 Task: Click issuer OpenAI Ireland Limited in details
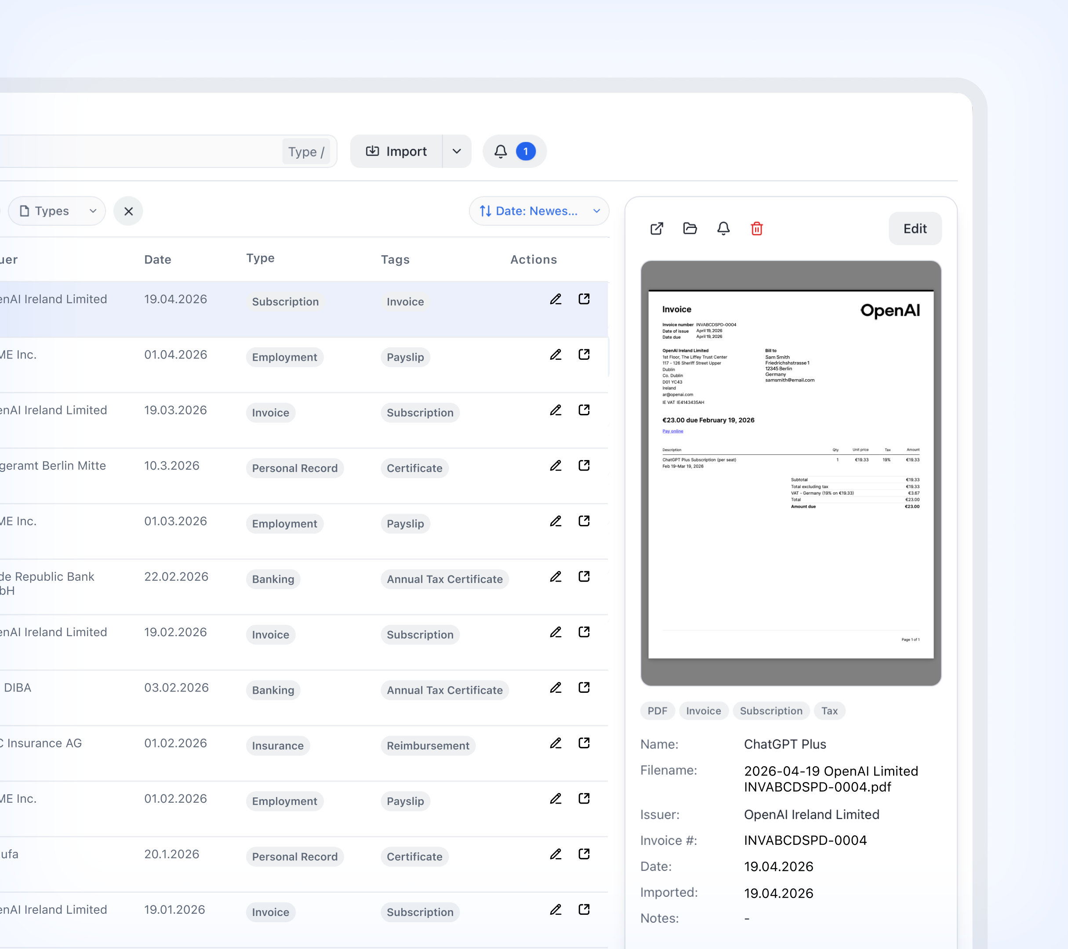pos(811,814)
